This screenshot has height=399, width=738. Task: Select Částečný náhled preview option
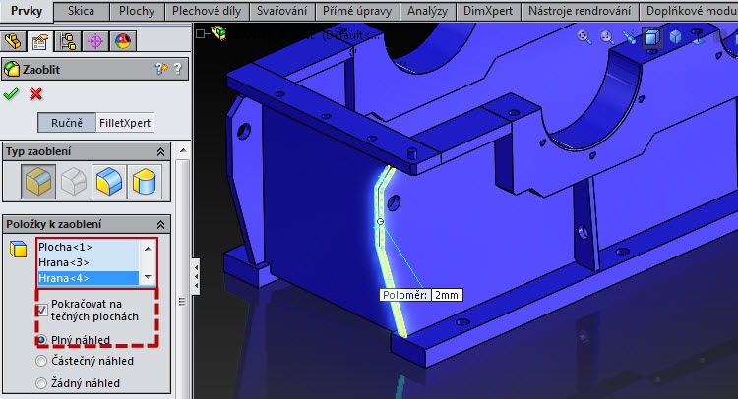tap(41, 361)
